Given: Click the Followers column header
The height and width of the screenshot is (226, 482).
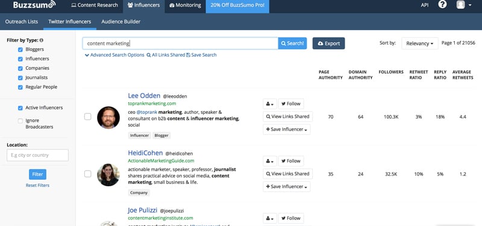Looking at the screenshot, I should coord(391,72).
